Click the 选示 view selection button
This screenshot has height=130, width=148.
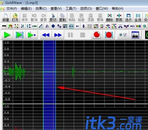[x=128, y=18]
